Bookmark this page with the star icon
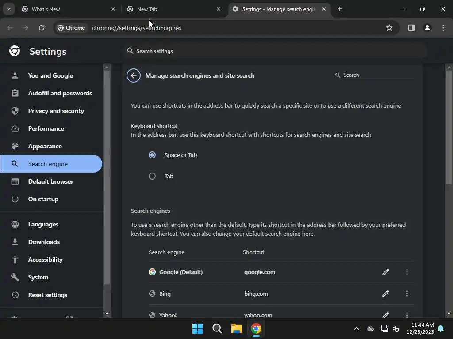 point(389,28)
